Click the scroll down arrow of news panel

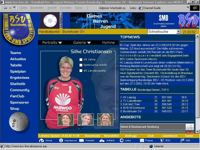pyautogui.click(x=197, y=131)
